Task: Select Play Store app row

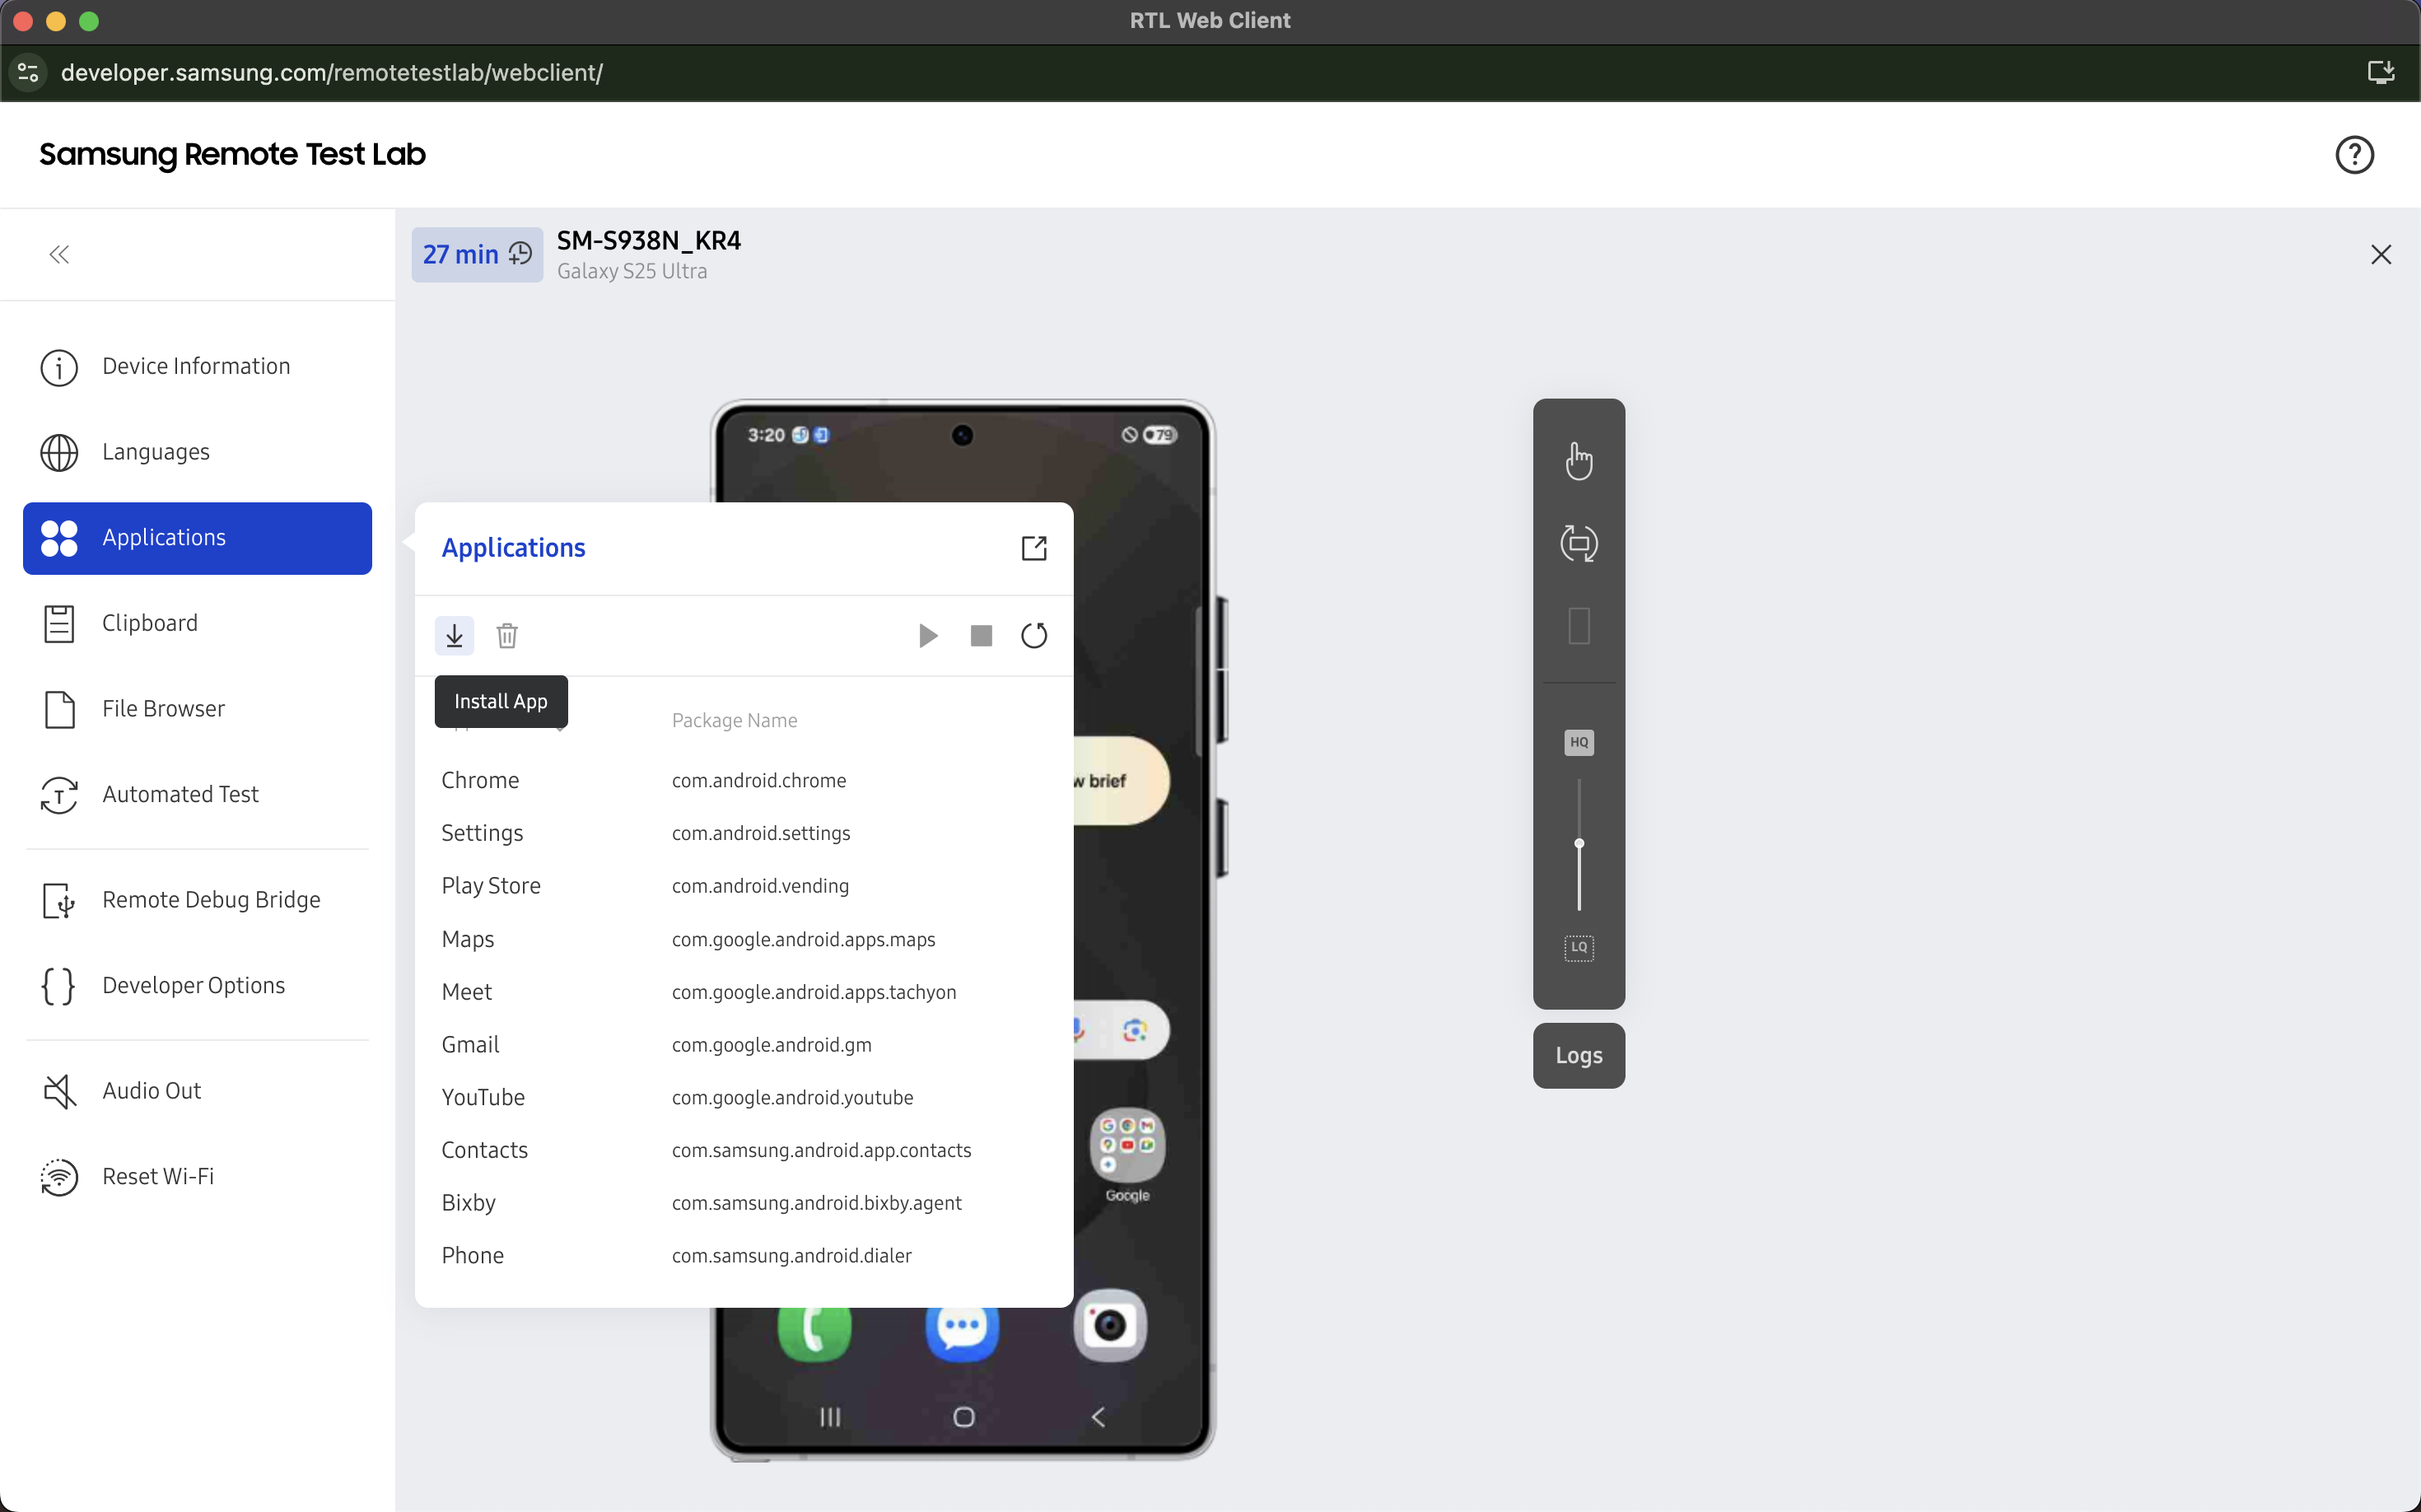Action: click(x=744, y=886)
